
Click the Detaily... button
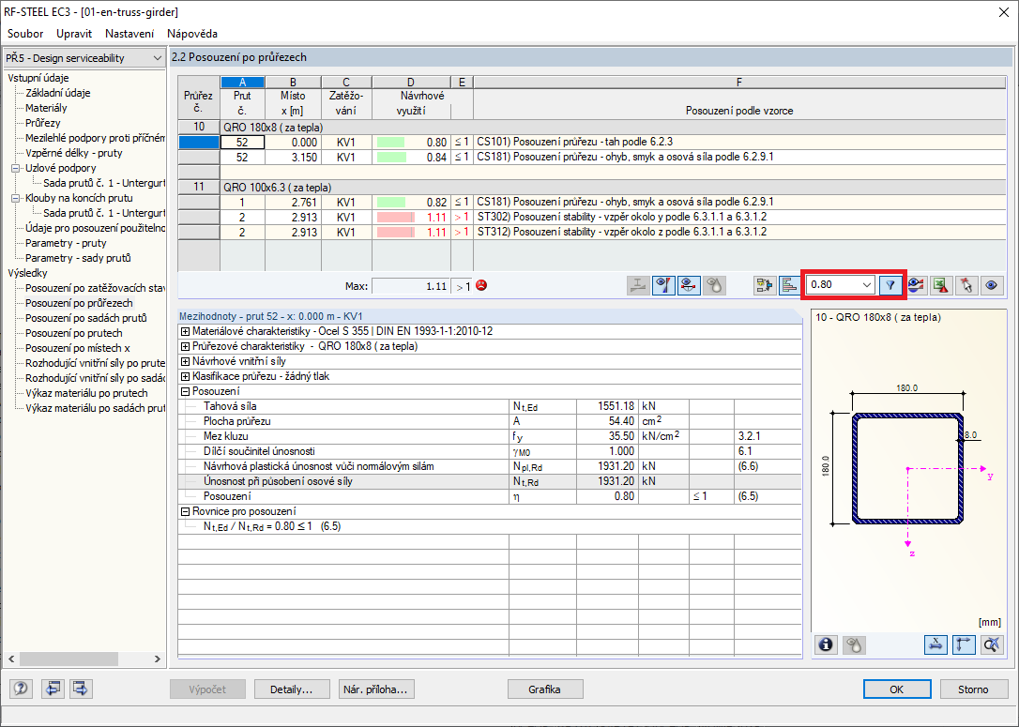(291, 689)
